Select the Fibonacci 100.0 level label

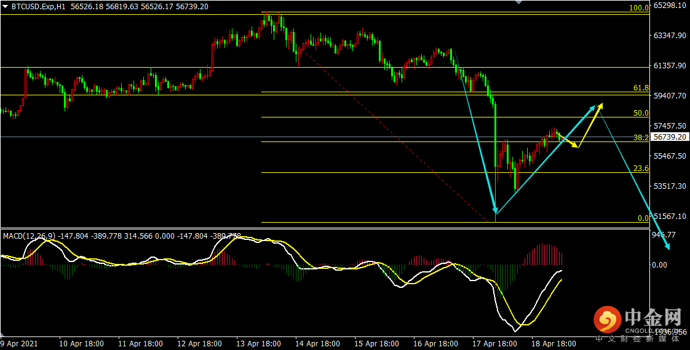point(639,8)
